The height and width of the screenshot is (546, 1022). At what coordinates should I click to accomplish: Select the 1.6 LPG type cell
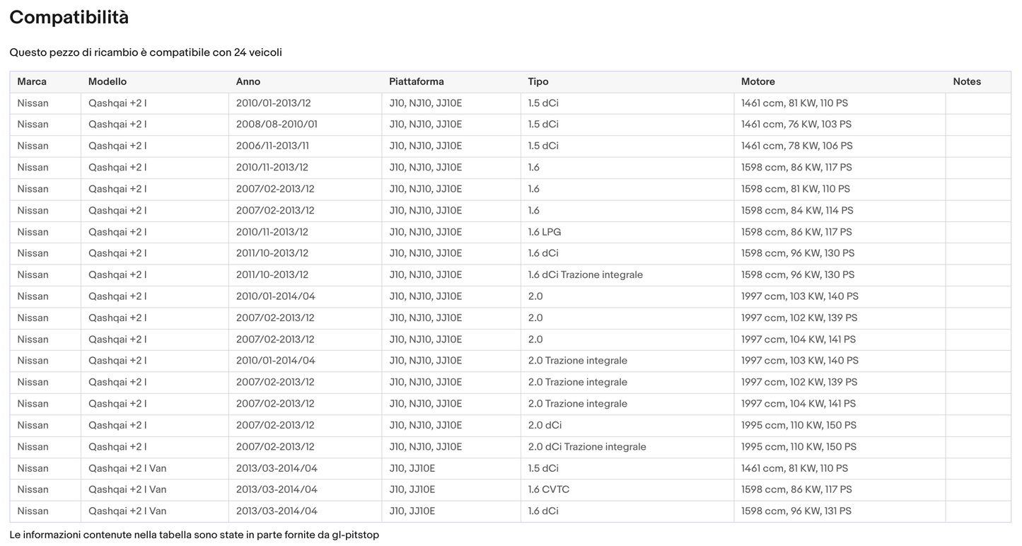point(545,232)
